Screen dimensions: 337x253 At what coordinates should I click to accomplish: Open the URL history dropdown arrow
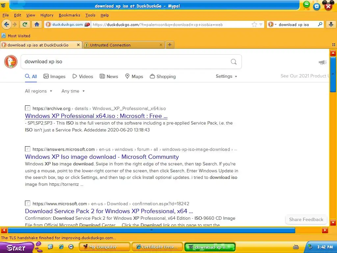261,24
